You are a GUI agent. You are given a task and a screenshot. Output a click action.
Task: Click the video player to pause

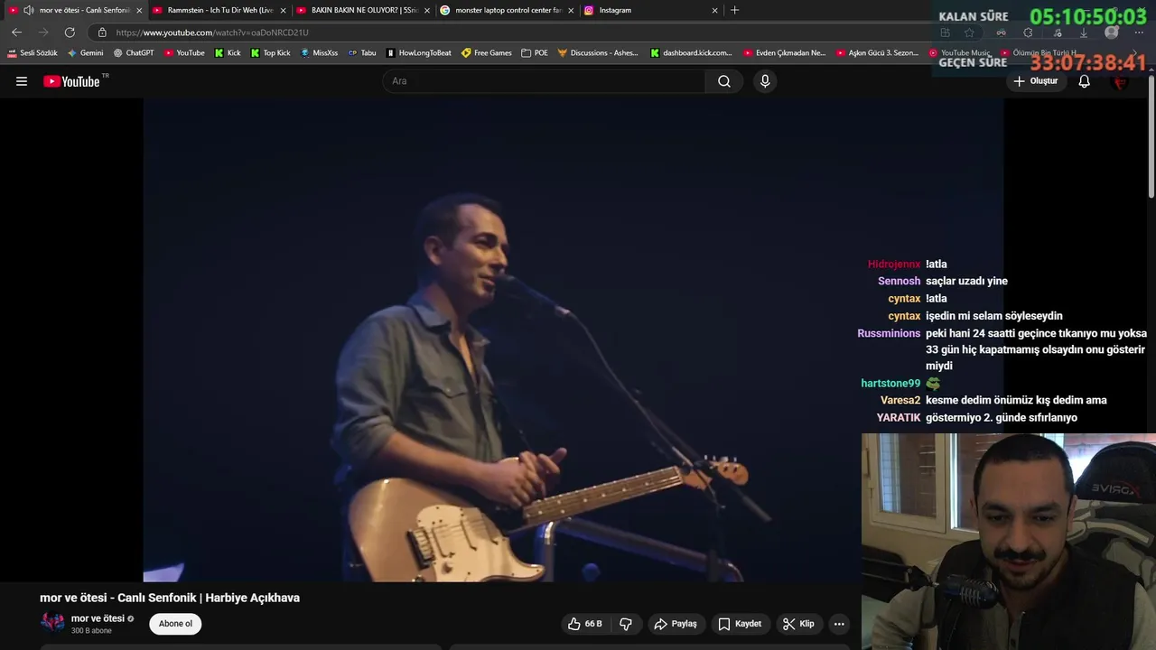coord(573,339)
